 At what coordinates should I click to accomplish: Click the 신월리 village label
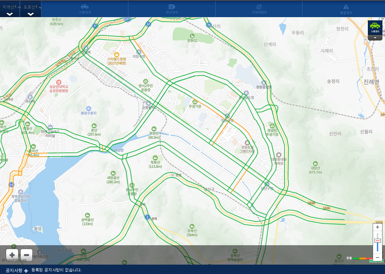(x=366, y=132)
